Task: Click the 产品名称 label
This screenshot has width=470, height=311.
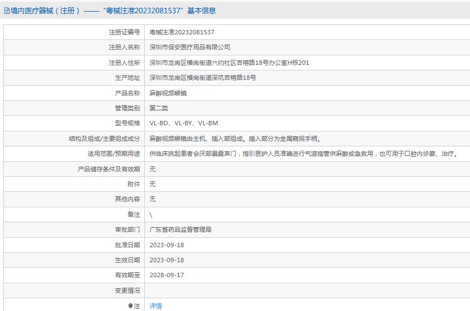Action: pos(128,93)
